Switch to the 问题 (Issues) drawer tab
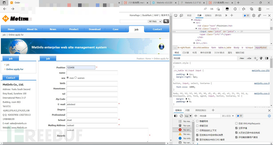 [187, 110]
